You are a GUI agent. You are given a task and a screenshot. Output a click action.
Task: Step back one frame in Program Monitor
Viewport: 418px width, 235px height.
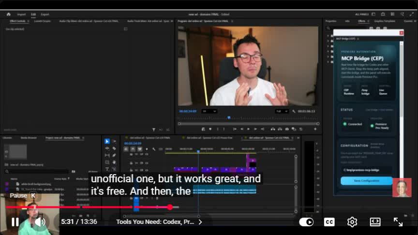242,129
